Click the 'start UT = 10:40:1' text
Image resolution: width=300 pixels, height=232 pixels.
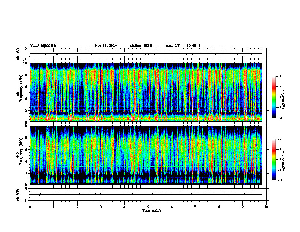183,45
